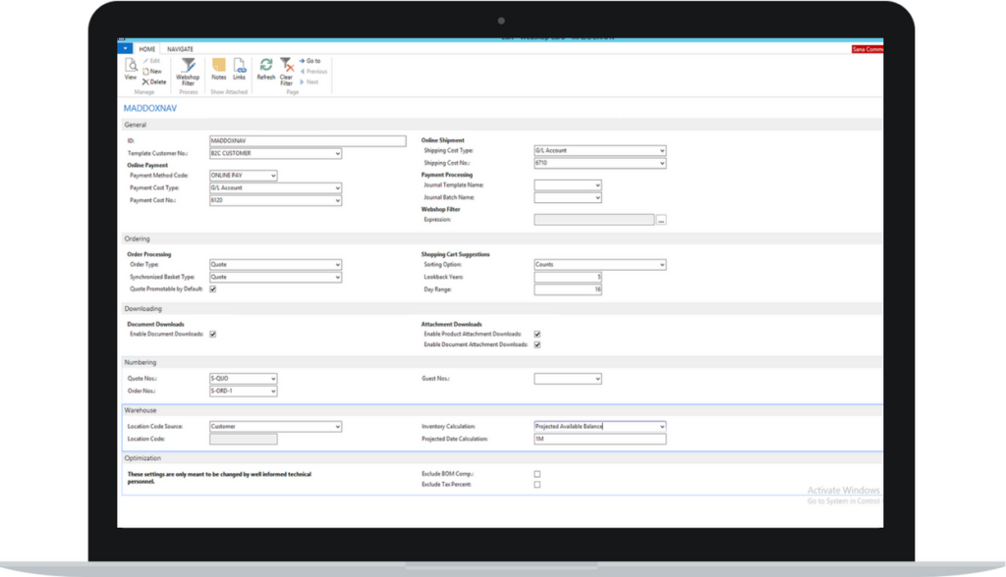Uncheck Quote Promotable by Default
This screenshot has width=1006, height=577.
pos(213,289)
